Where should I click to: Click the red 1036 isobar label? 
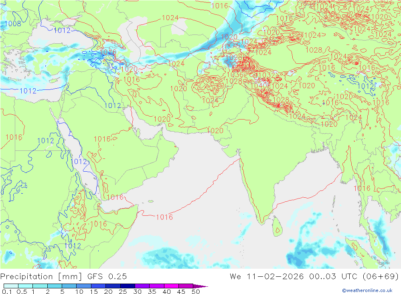click(x=235, y=75)
